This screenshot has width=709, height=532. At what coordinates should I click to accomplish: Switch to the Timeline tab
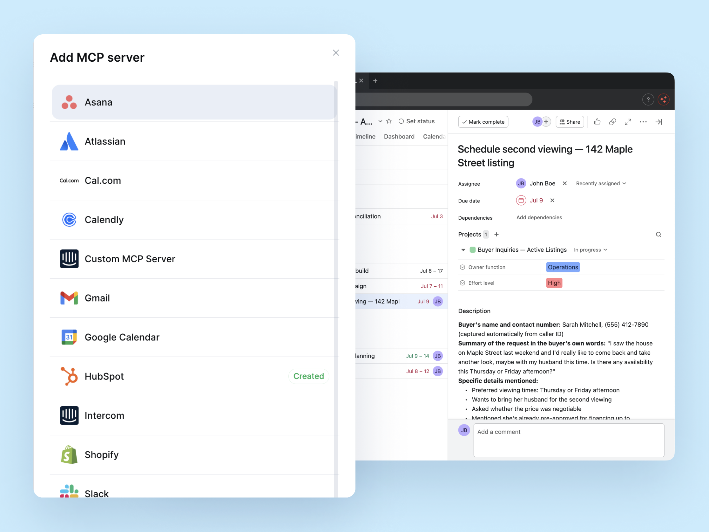(365, 137)
